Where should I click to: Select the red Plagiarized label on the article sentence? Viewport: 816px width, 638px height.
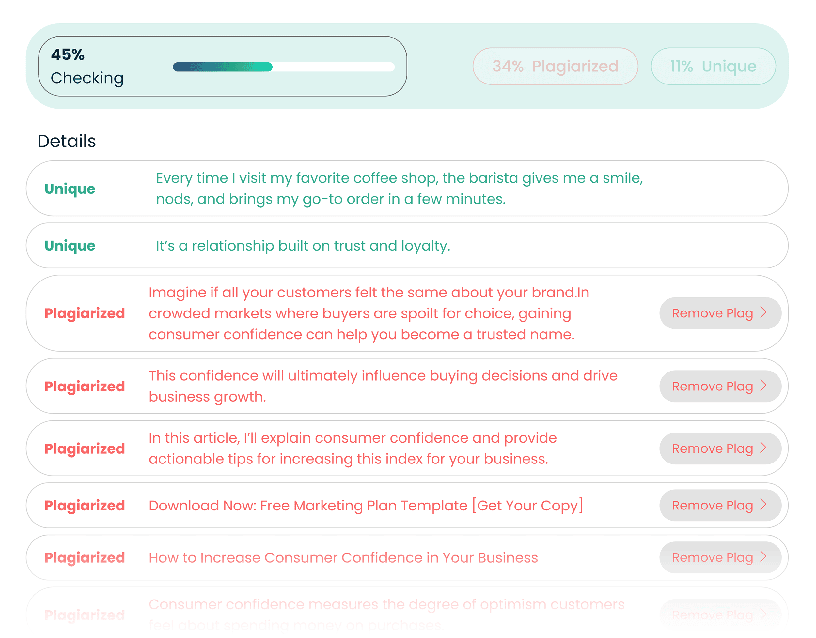click(x=84, y=448)
